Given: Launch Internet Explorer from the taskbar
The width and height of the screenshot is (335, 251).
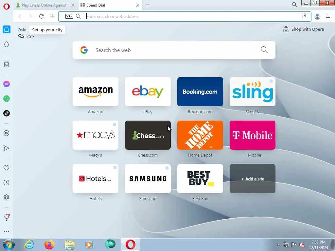Looking at the screenshot, I should tap(29, 244).
